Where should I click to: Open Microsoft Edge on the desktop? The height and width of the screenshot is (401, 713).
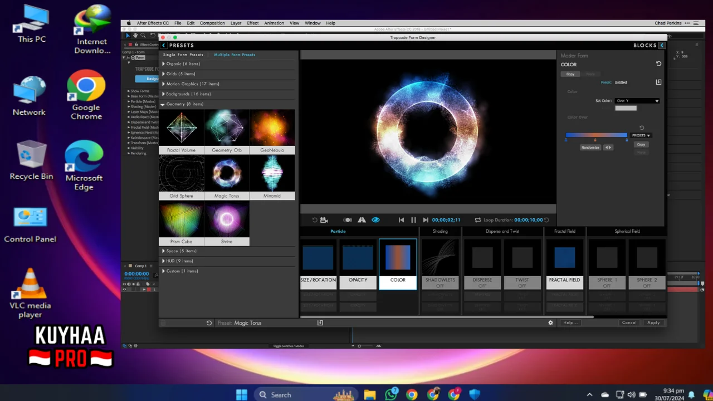[84, 165]
